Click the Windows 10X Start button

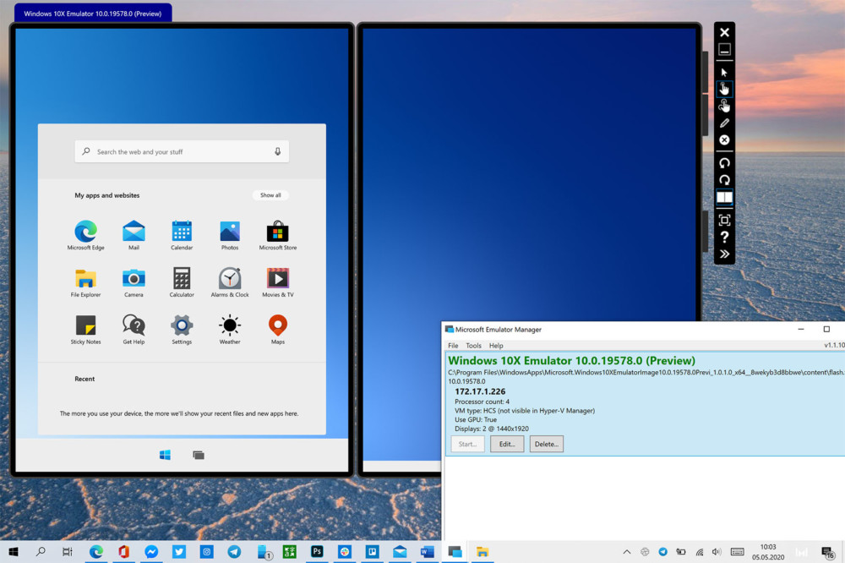pos(165,455)
